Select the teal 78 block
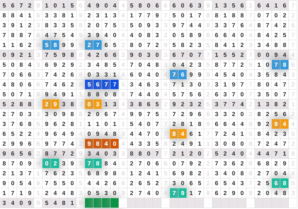Image resolution: width=298 pixels, height=209 pixels. (x=93, y=163)
